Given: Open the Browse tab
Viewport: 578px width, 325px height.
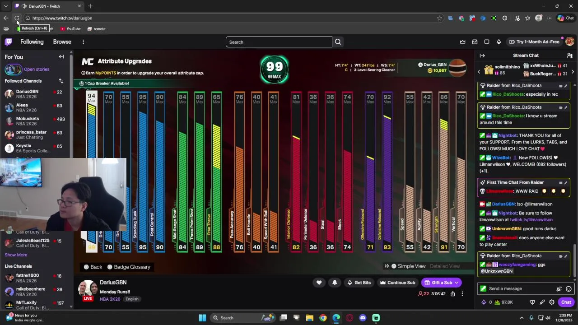Looking at the screenshot, I should pyautogui.click(x=62, y=42).
